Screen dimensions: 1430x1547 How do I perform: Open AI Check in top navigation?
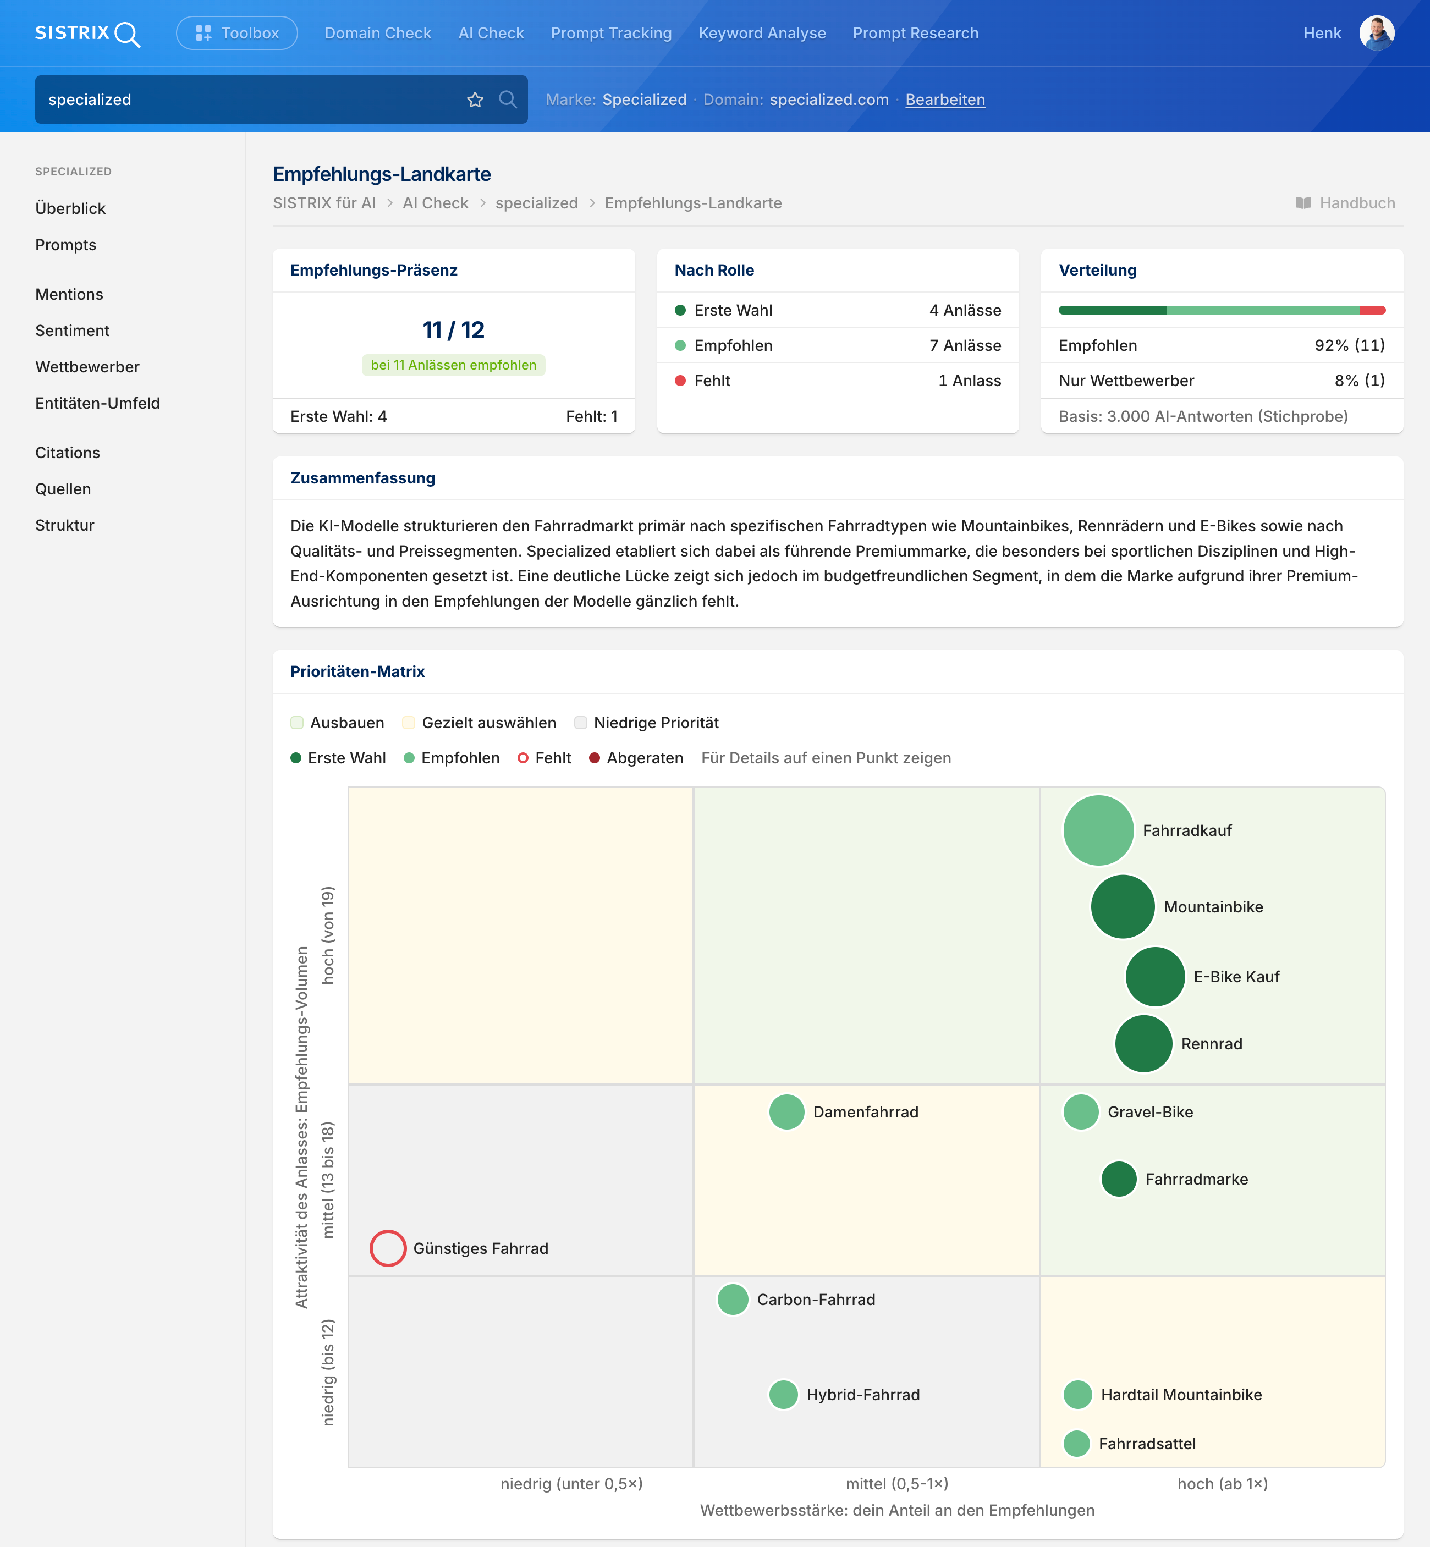(x=491, y=34)
